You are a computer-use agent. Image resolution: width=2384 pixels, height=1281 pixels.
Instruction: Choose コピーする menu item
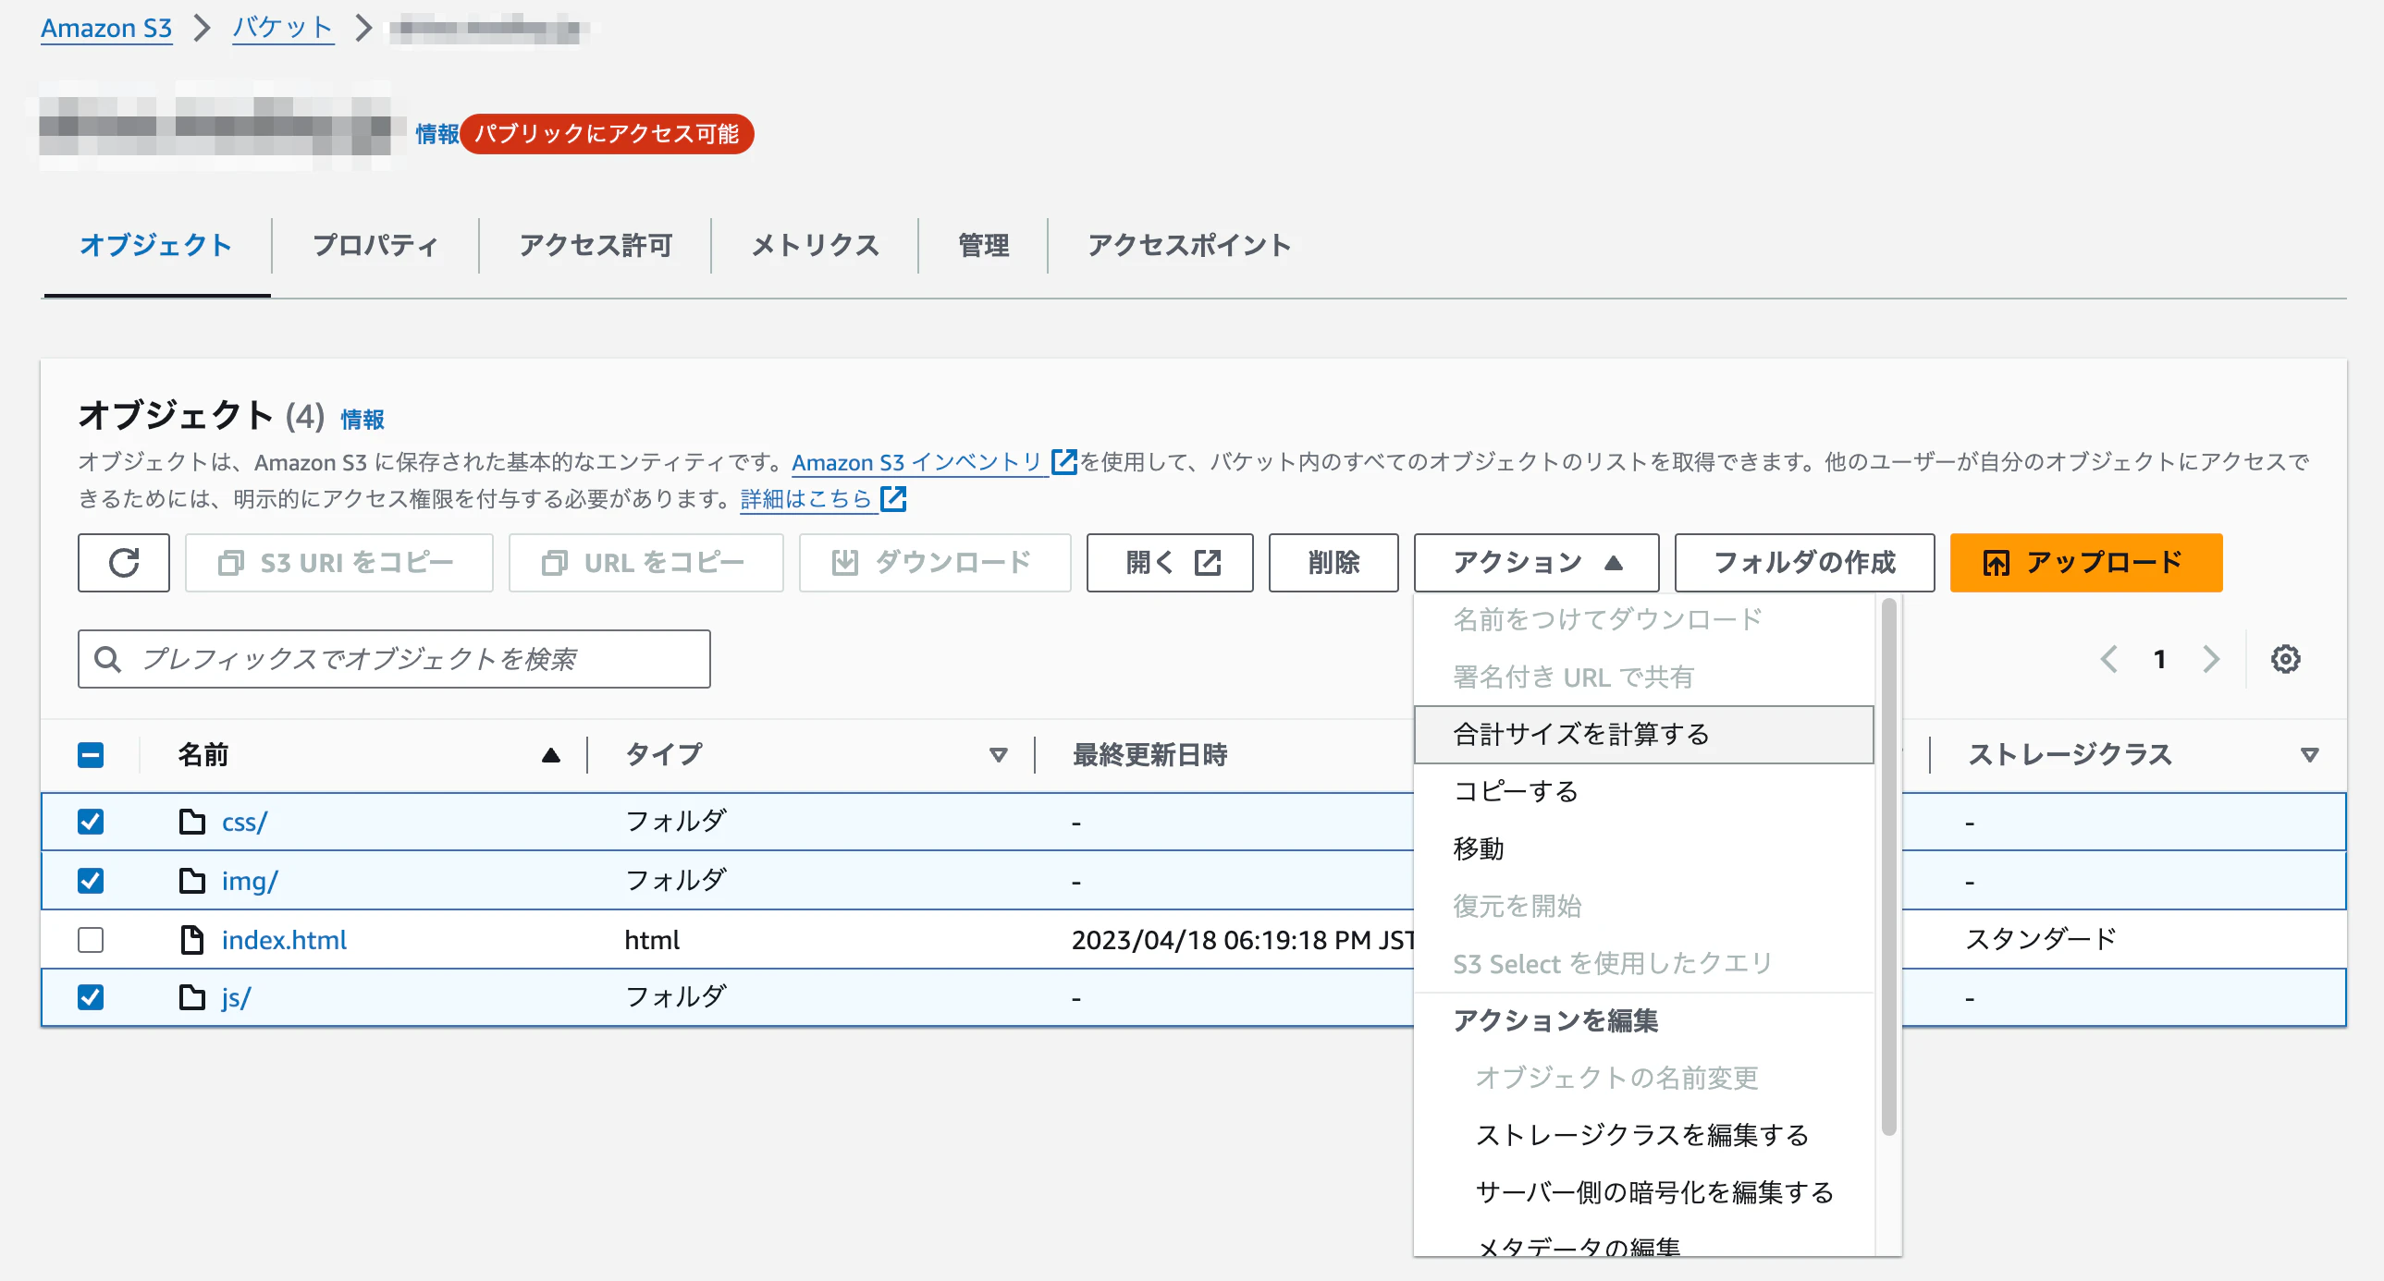coord(1643,792)
